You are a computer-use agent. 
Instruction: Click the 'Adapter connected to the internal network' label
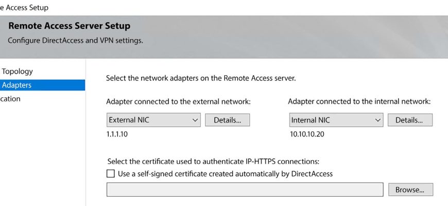click(359, 101)
